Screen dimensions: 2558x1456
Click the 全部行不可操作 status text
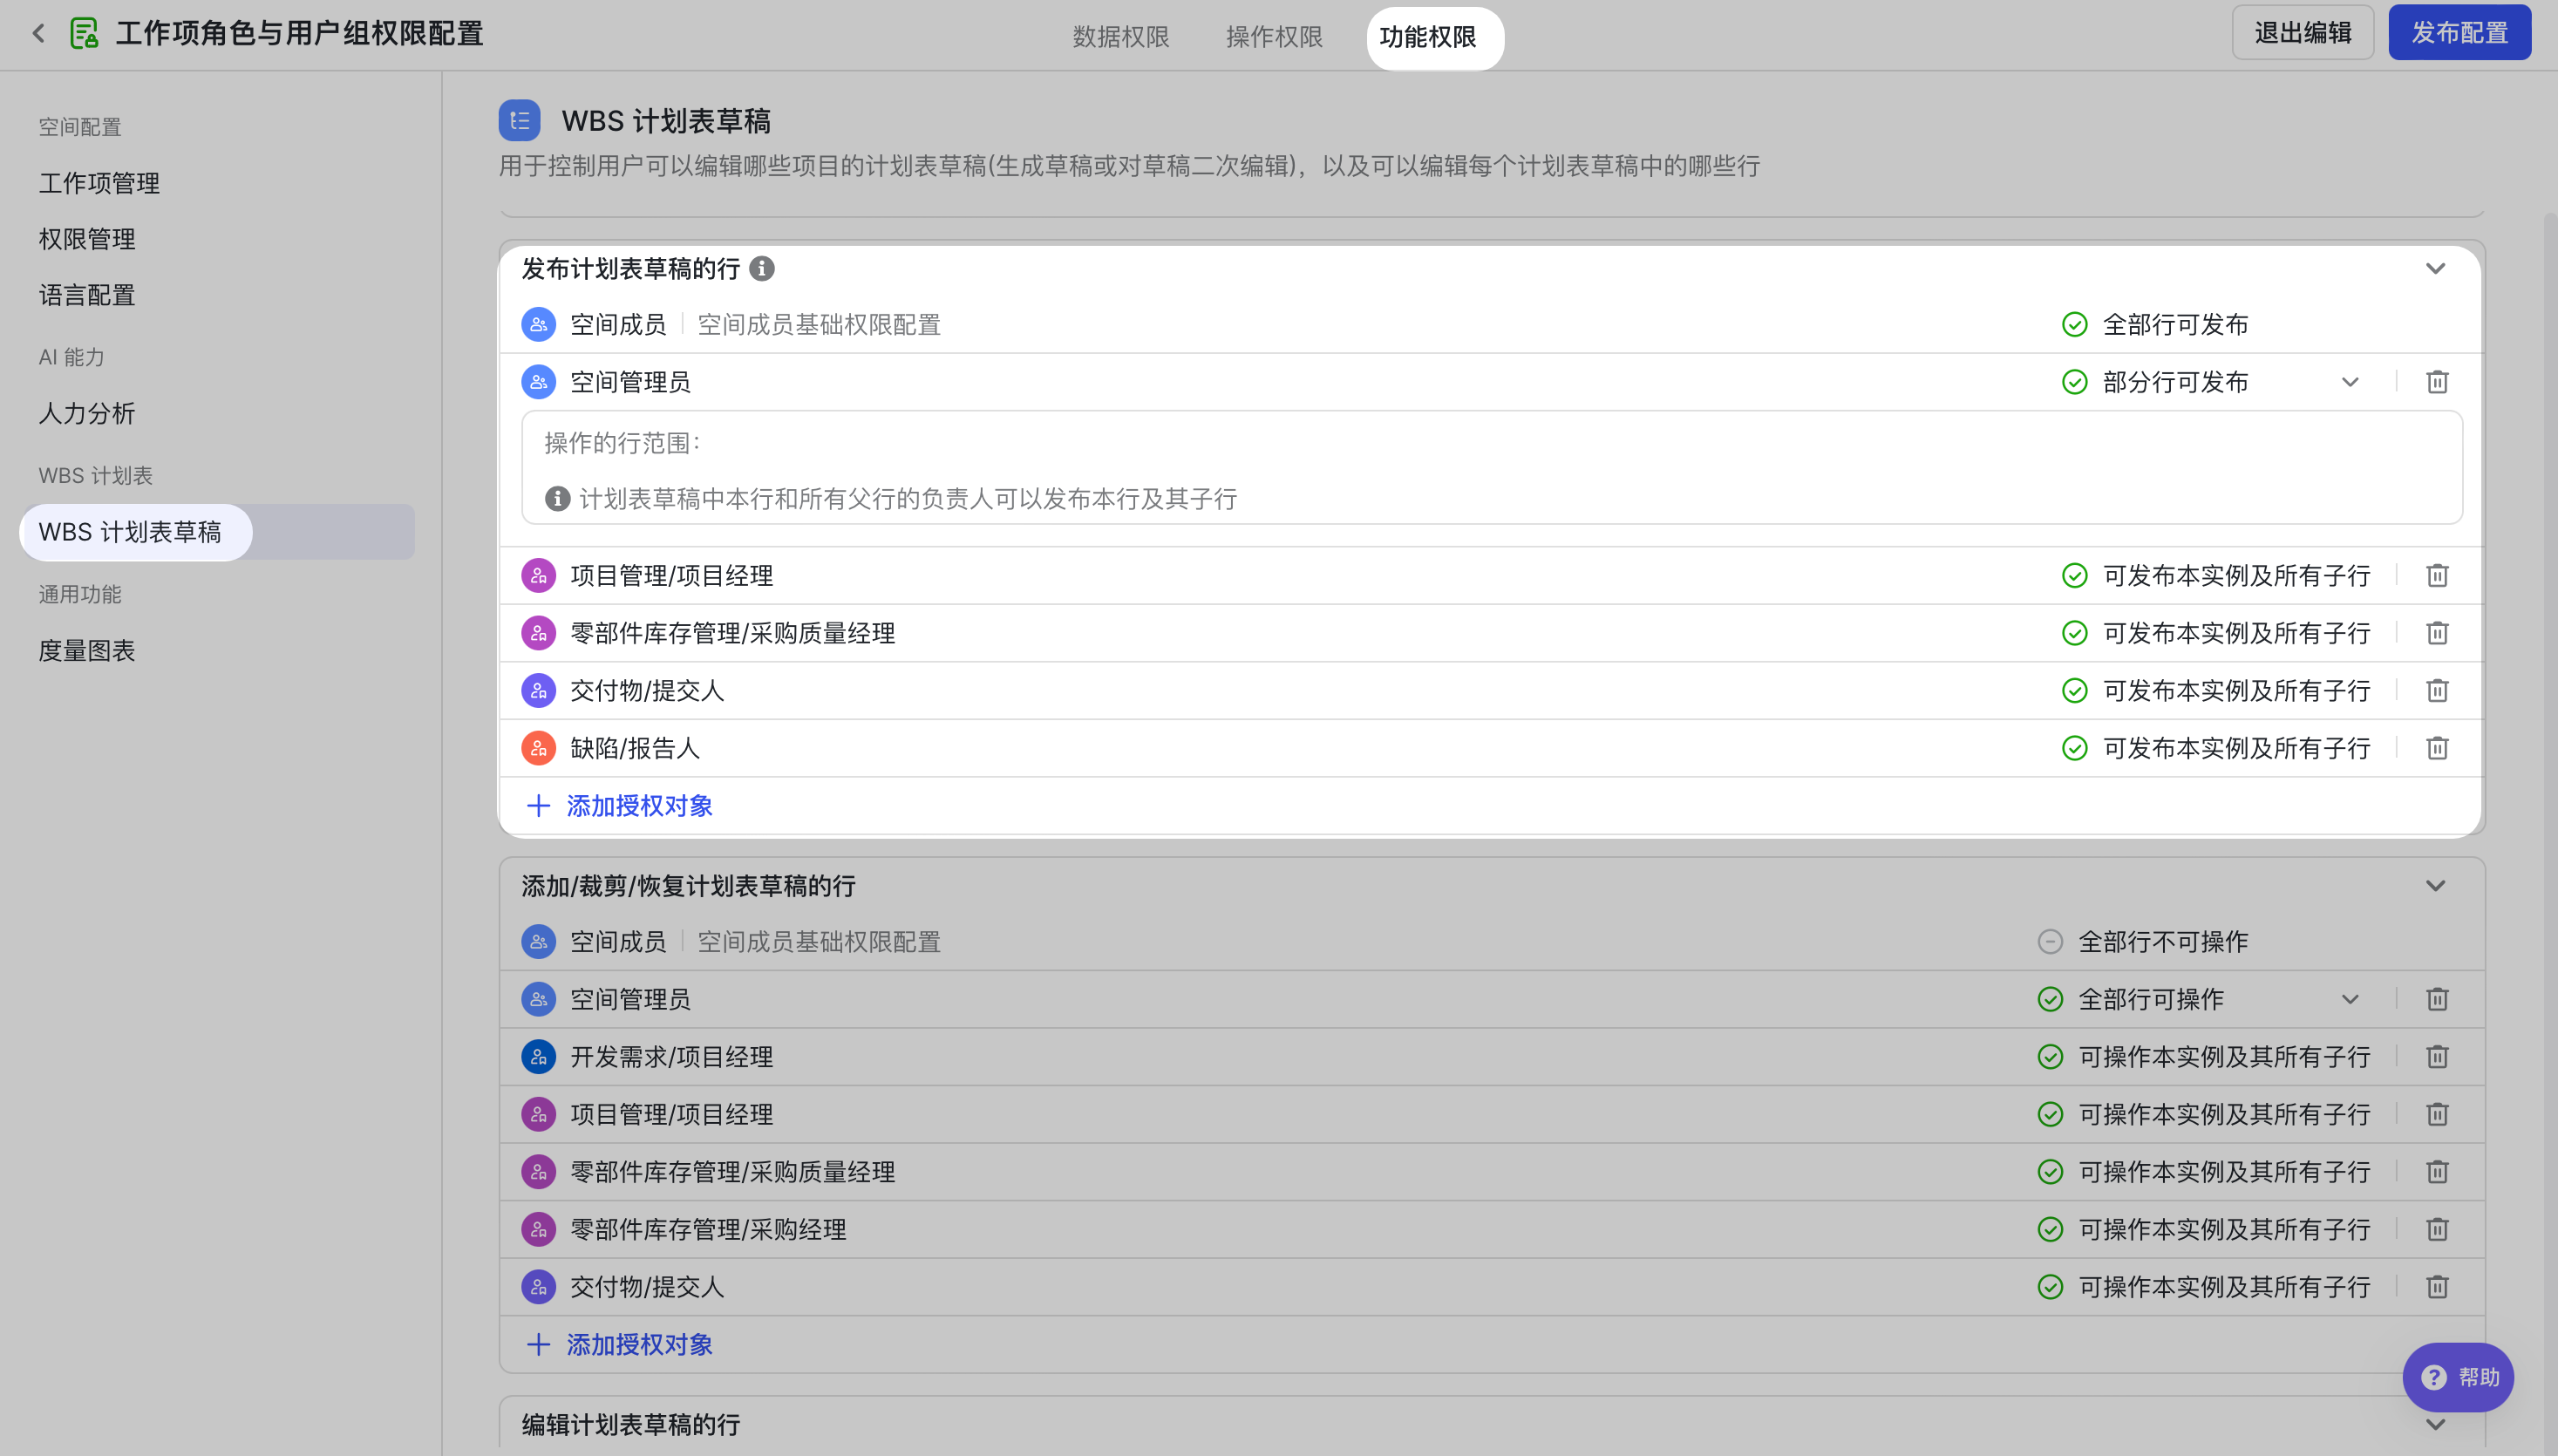click(2164, 942)
